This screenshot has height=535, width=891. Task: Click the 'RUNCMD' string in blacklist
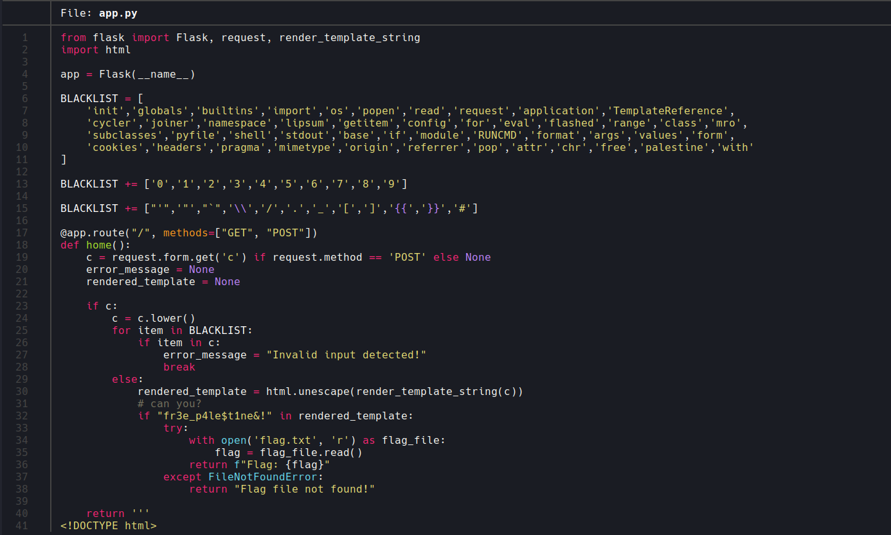coord(497,135)
